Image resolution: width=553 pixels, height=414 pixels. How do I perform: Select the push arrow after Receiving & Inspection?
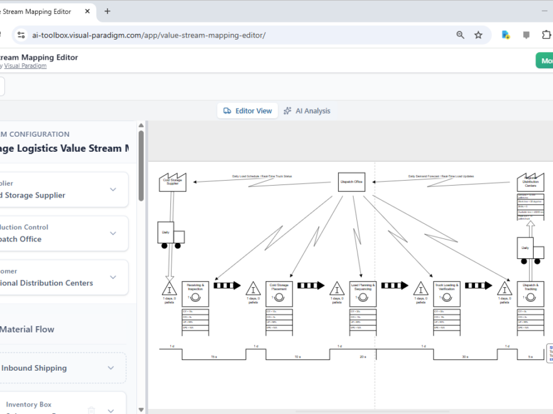226,285
